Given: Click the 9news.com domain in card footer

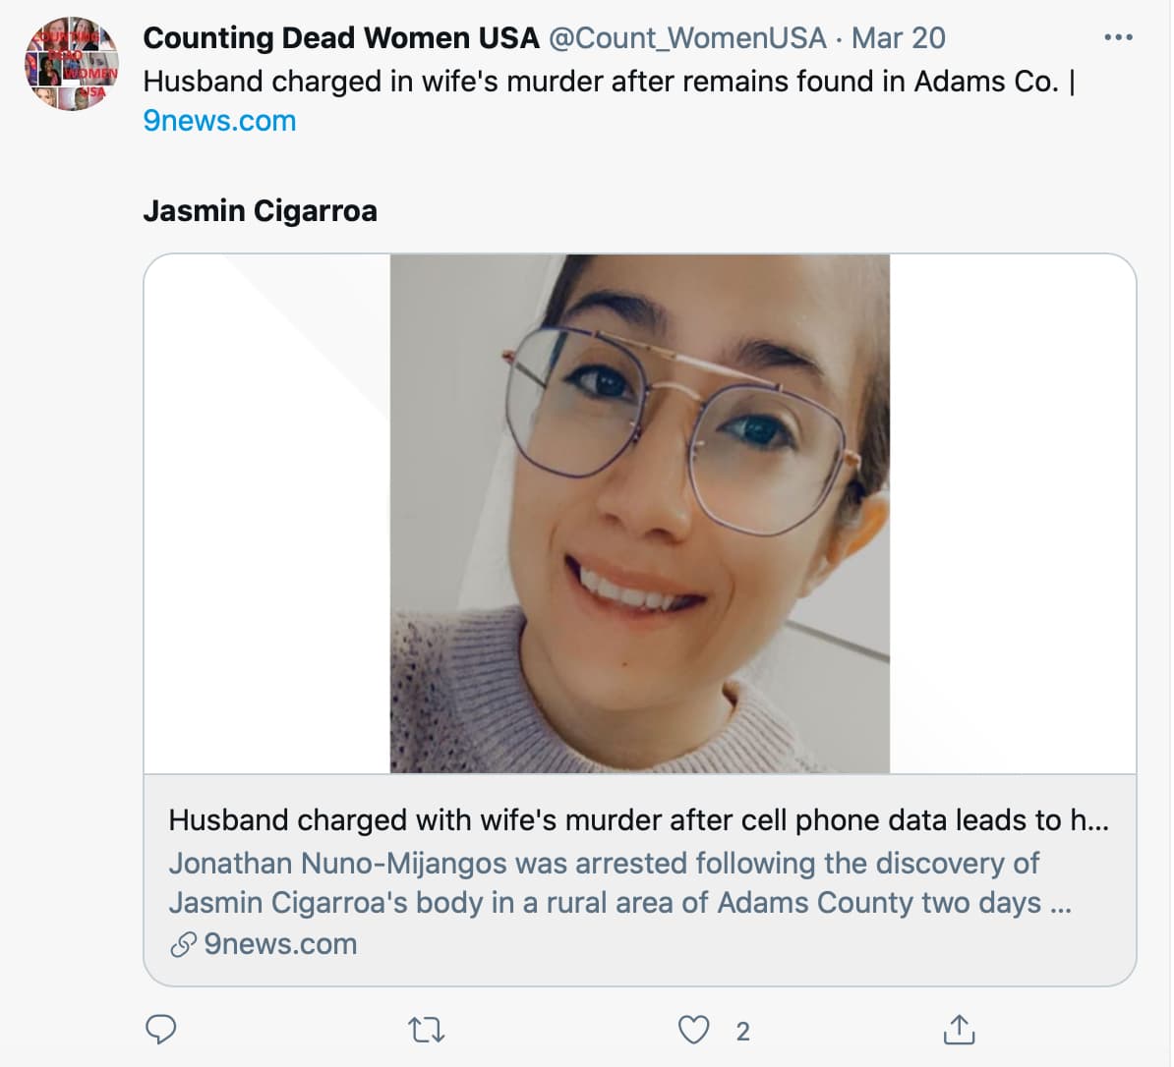Looking at the screenshot, I should tap(280, 944).
